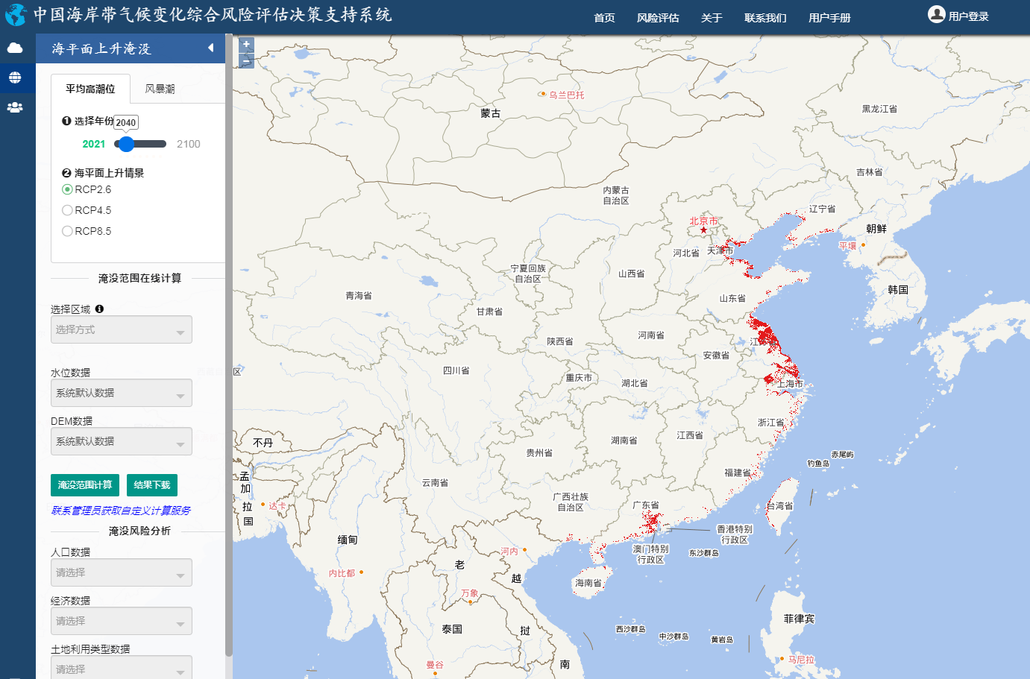Screen dimensions: 1030x679
Task: Choose the RCP4.5 scenario option
Action: tap(67, 210)
